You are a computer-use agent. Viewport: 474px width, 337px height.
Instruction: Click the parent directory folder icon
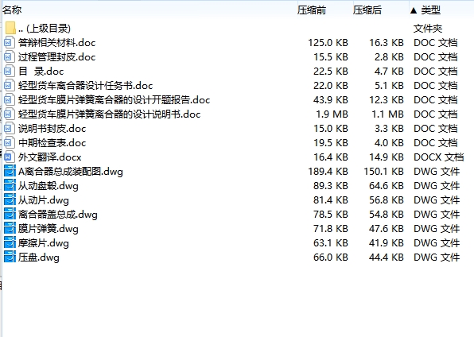coord(10,28)
